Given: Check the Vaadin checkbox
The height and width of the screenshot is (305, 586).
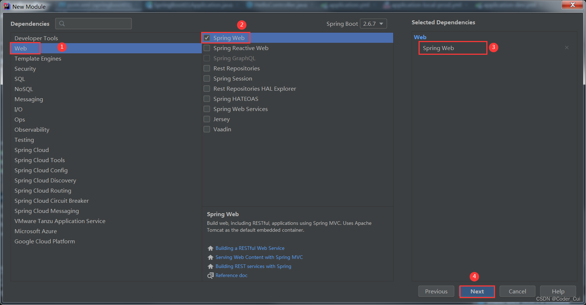Looking at the screenshot, I should click(x=207, y=129).
